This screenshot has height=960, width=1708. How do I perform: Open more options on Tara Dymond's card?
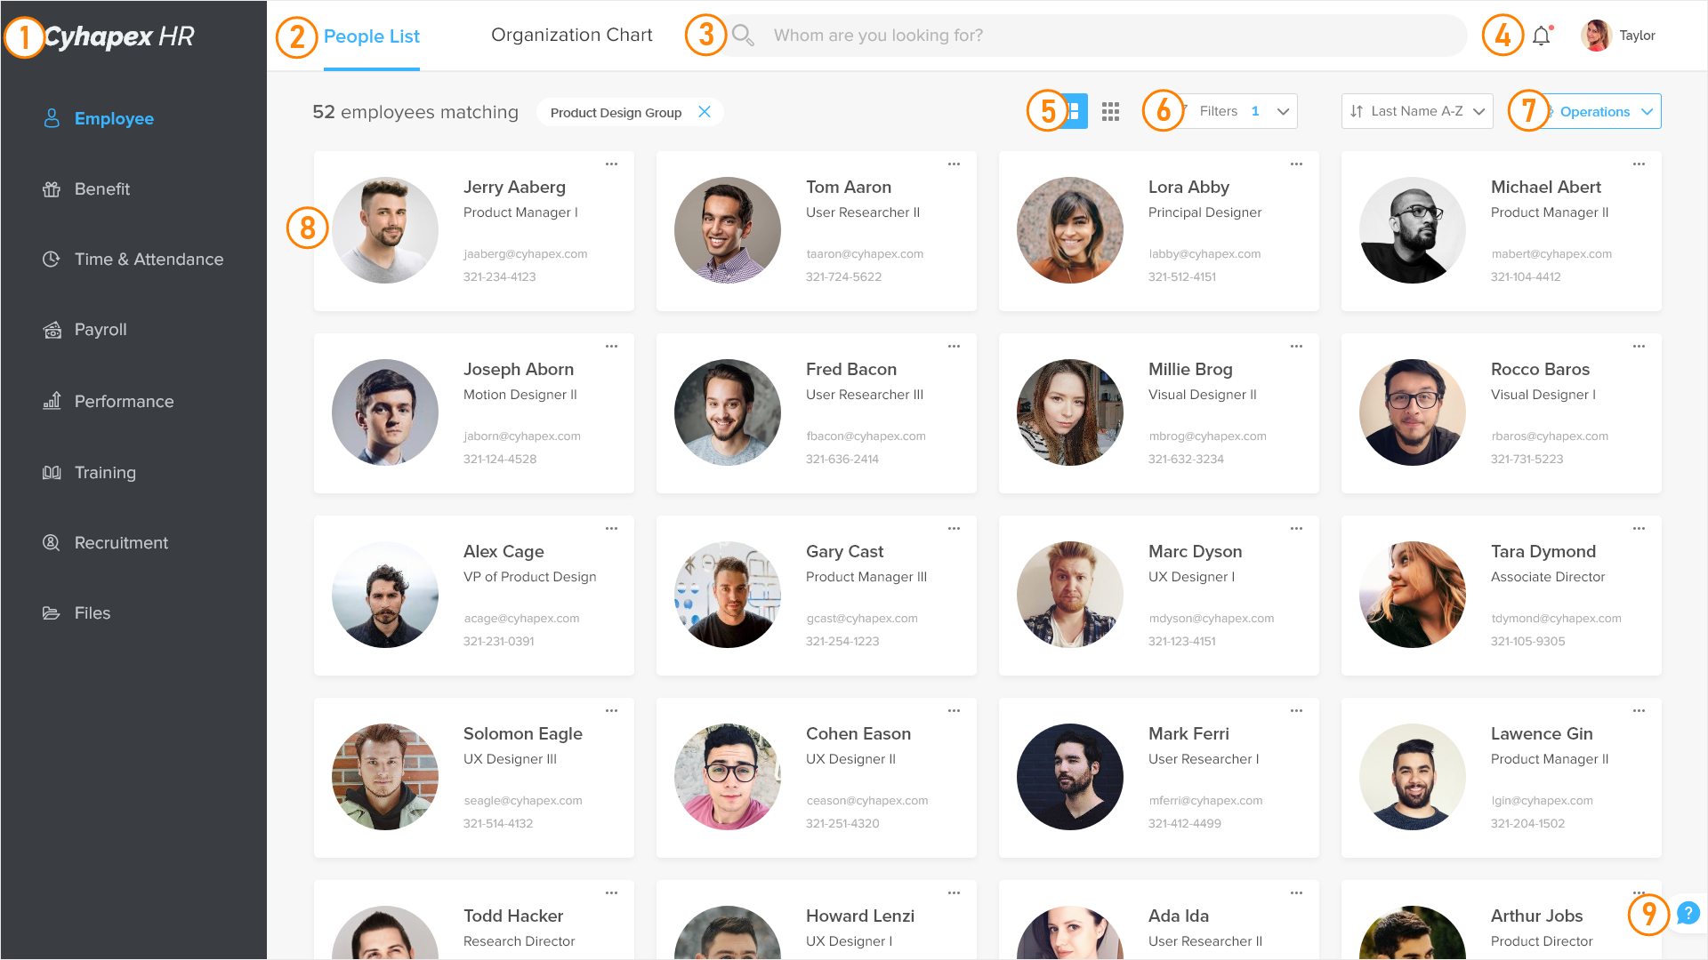1639,529
